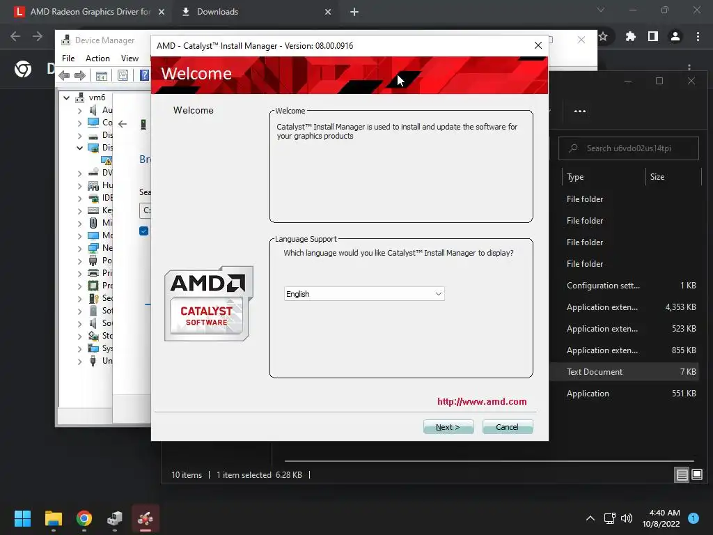
Task: Open a new browser tab
Action: 354,12
